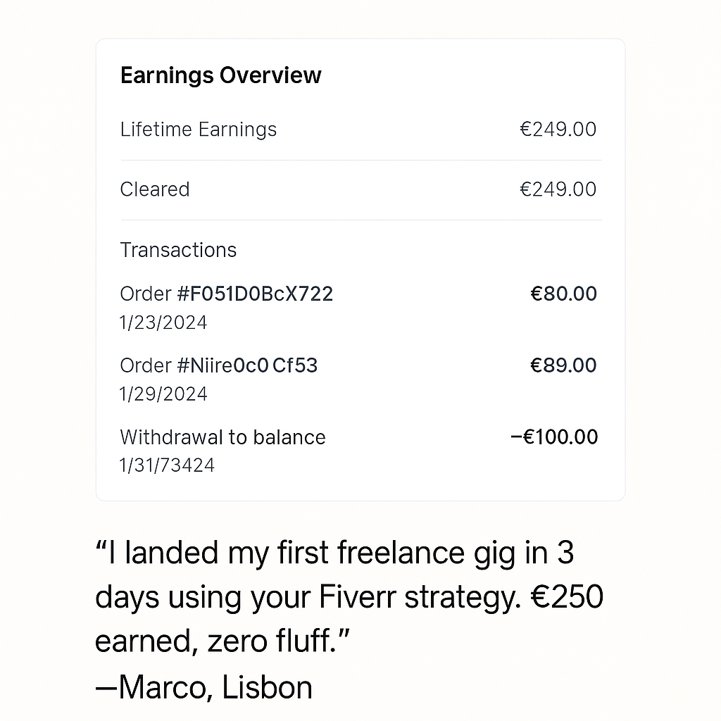Click the "—Marco, Lisbon" attribution

click(x=203, y=687)
